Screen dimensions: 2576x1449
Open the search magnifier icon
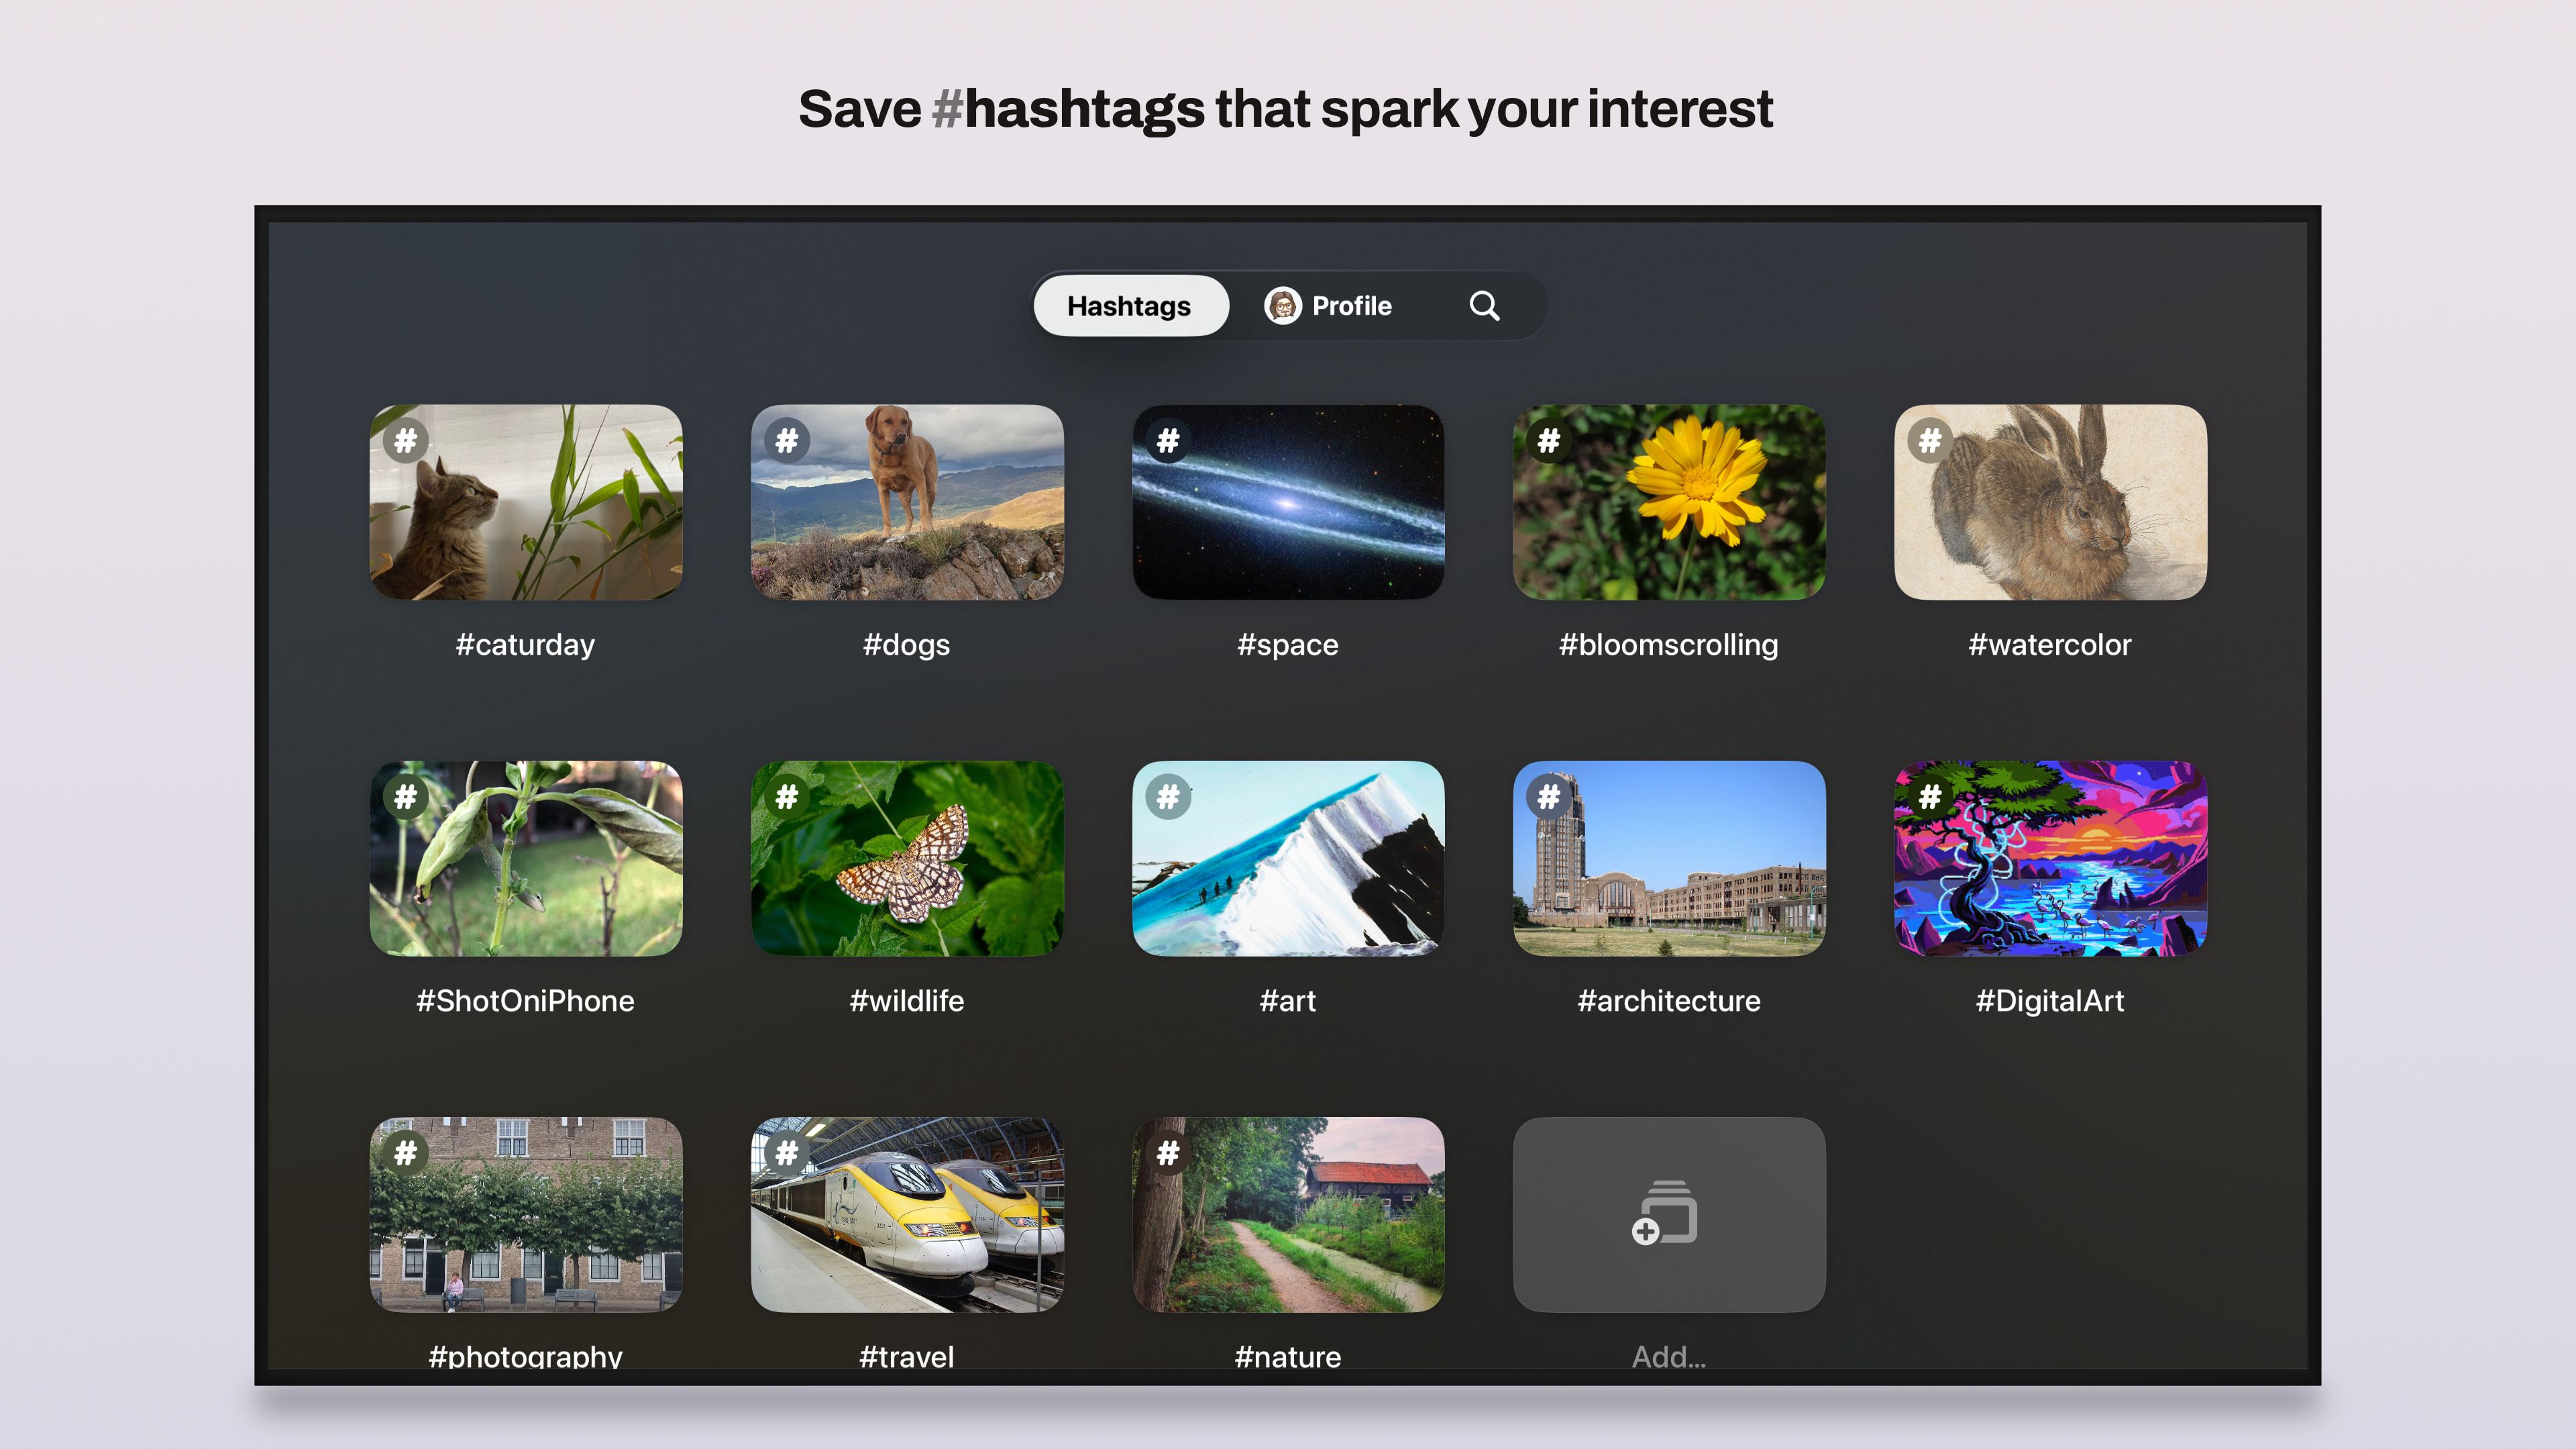tap(1484, 306)
